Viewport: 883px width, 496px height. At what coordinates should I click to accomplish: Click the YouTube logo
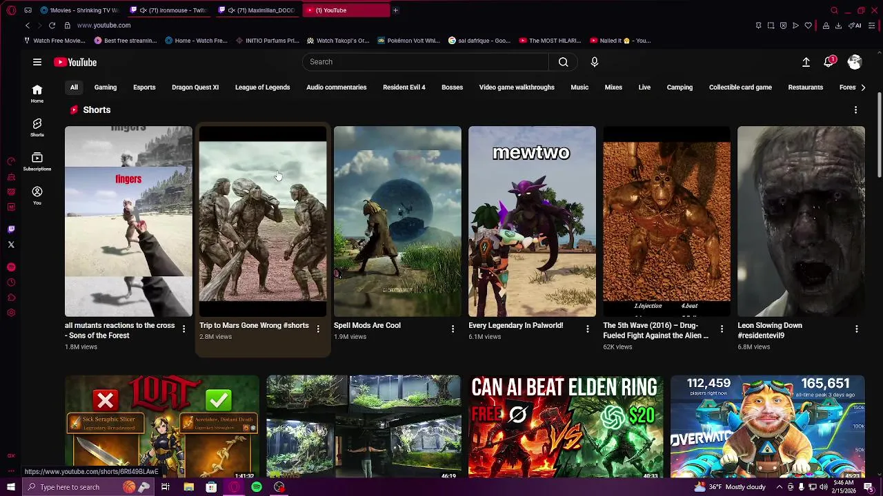pos(75,62)
